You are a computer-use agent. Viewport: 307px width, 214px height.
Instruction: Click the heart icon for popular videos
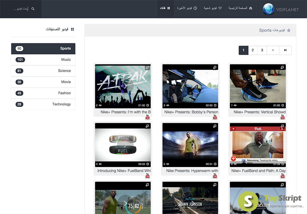click(x=220, y=8)
